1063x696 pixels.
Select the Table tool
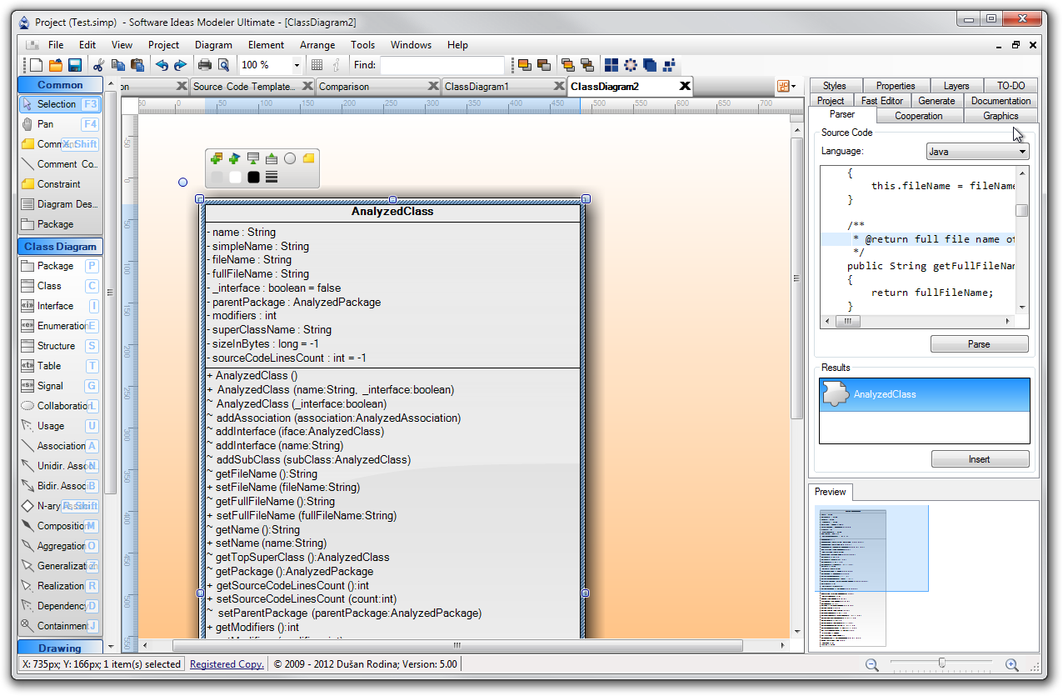coord(60,366)
